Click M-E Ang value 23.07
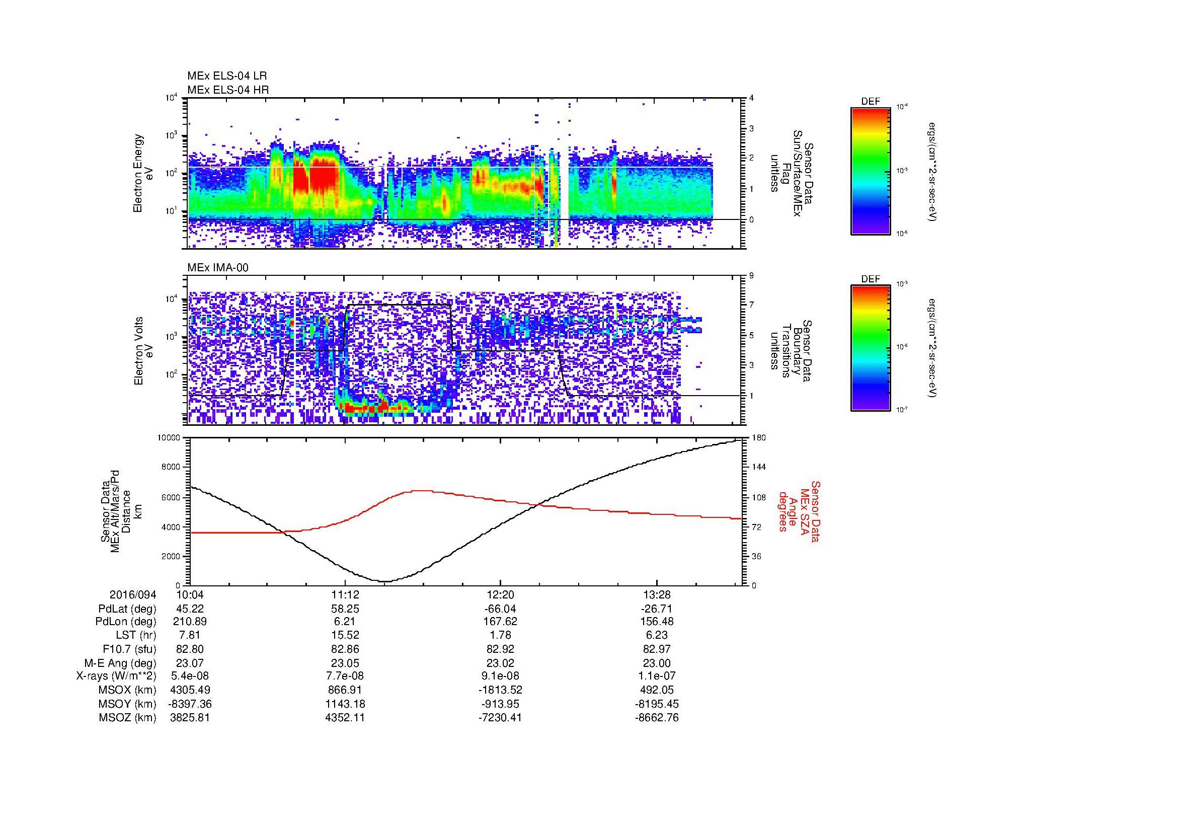Screen dimensions: 1177x832 [x=190, y=663]
